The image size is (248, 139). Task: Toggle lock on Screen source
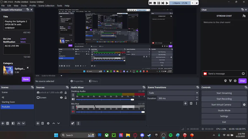[66, 98]
